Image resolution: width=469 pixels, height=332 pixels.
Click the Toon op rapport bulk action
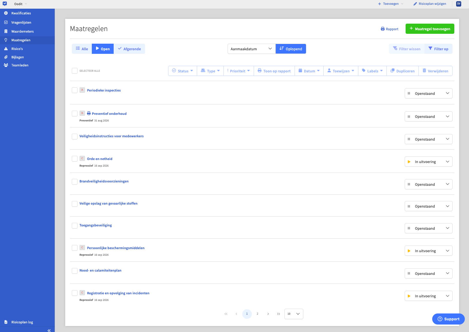[274, 71]
